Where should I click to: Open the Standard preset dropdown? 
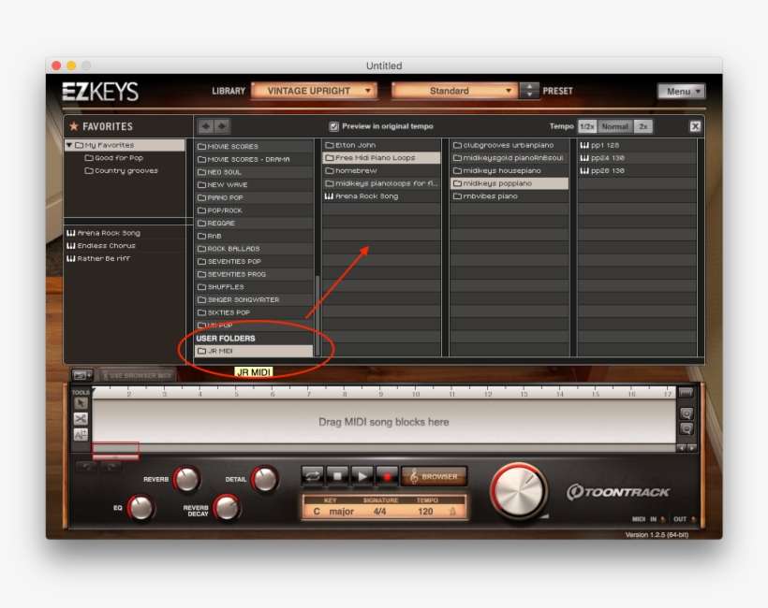pos(454,91)
